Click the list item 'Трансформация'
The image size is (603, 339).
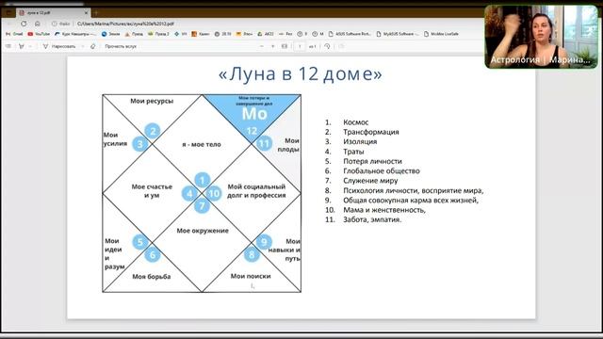coord(371,132)
